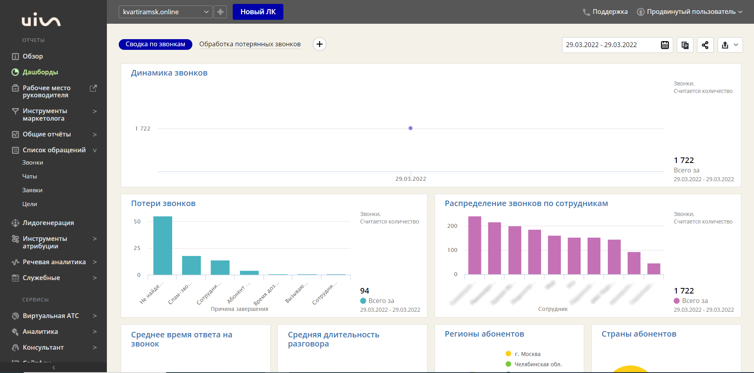Click the UIS logo in the sidebar

(x=41, y=19)
